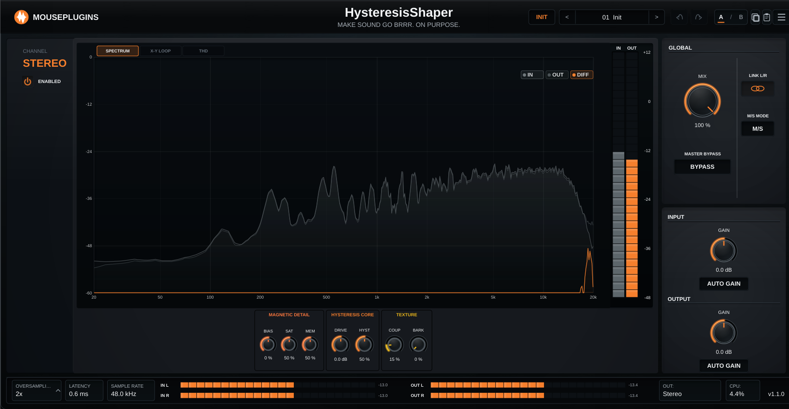Screen dimensions: 789x409
Task: Click the vertical OUT meter
Action: pos(632,174)
